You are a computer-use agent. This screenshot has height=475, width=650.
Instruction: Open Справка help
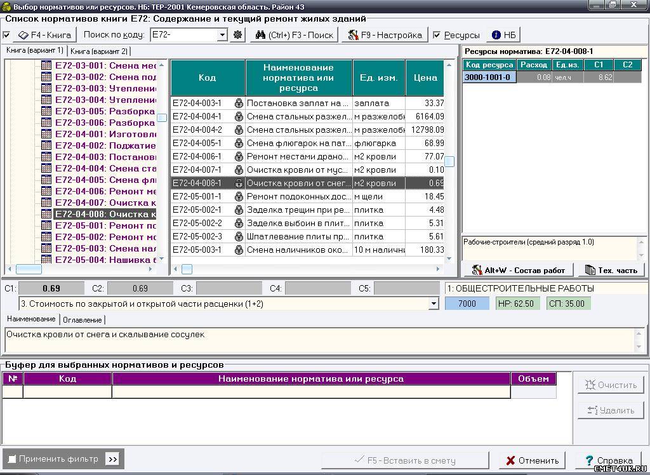coord(609,460)
